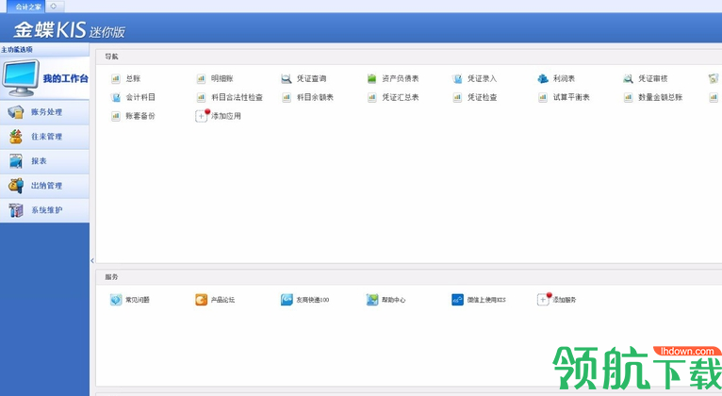Screen dimensions: 722x396
Task: Select 我的工作台 in the sidebar
Action: (44, 78)
